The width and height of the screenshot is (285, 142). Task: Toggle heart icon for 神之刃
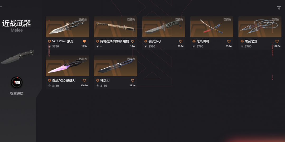coord(132,81)
